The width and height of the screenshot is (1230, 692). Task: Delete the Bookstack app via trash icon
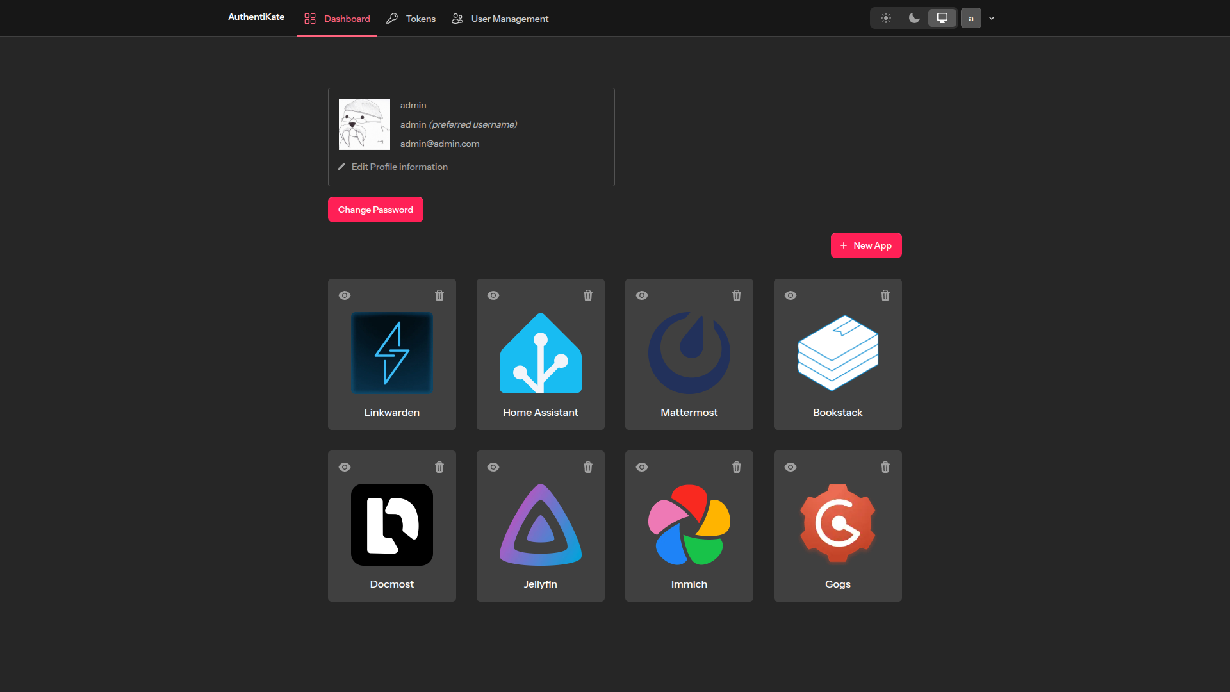[885, 295]
